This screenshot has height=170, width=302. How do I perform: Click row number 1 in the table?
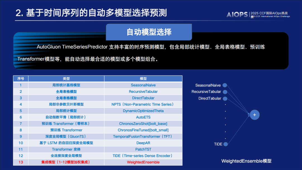(21, 85)
